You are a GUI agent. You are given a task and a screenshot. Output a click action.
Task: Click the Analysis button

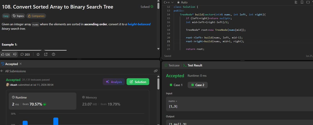tap(114, 82)
